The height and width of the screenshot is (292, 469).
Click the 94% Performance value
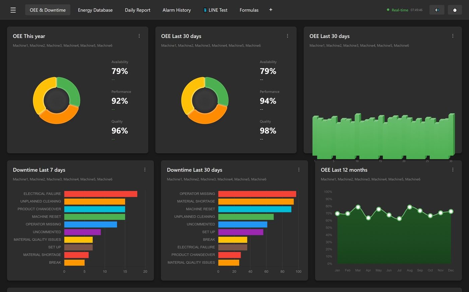click(x=268, y=101)
